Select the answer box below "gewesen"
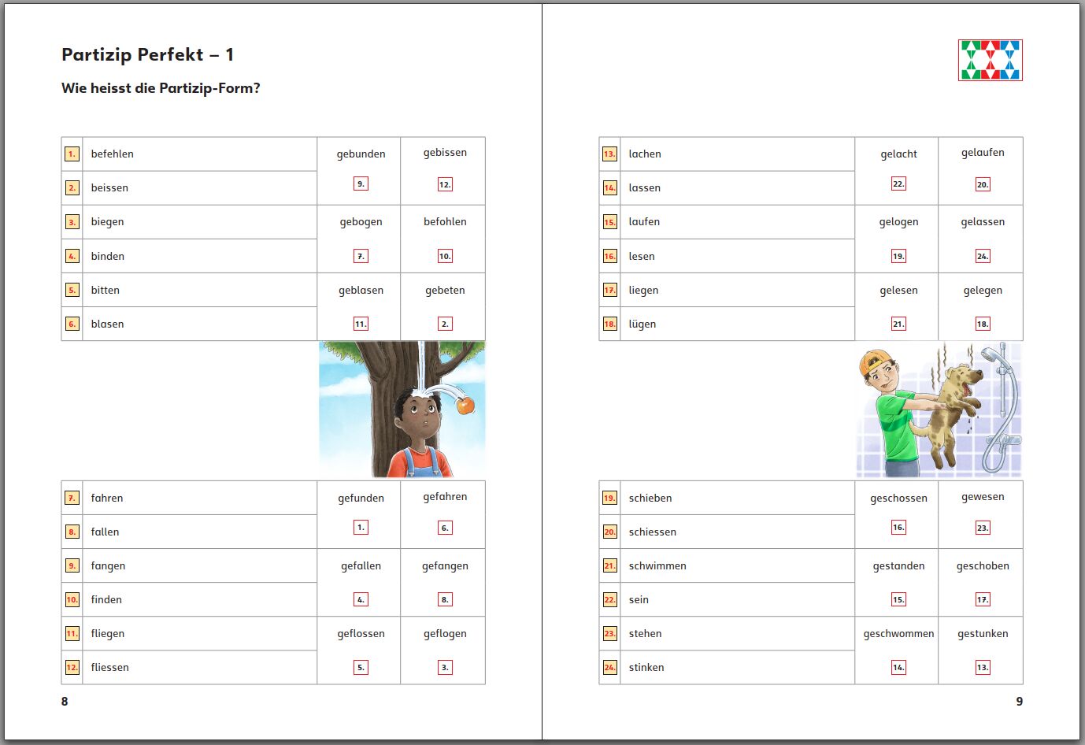 (x=983, y=528)
